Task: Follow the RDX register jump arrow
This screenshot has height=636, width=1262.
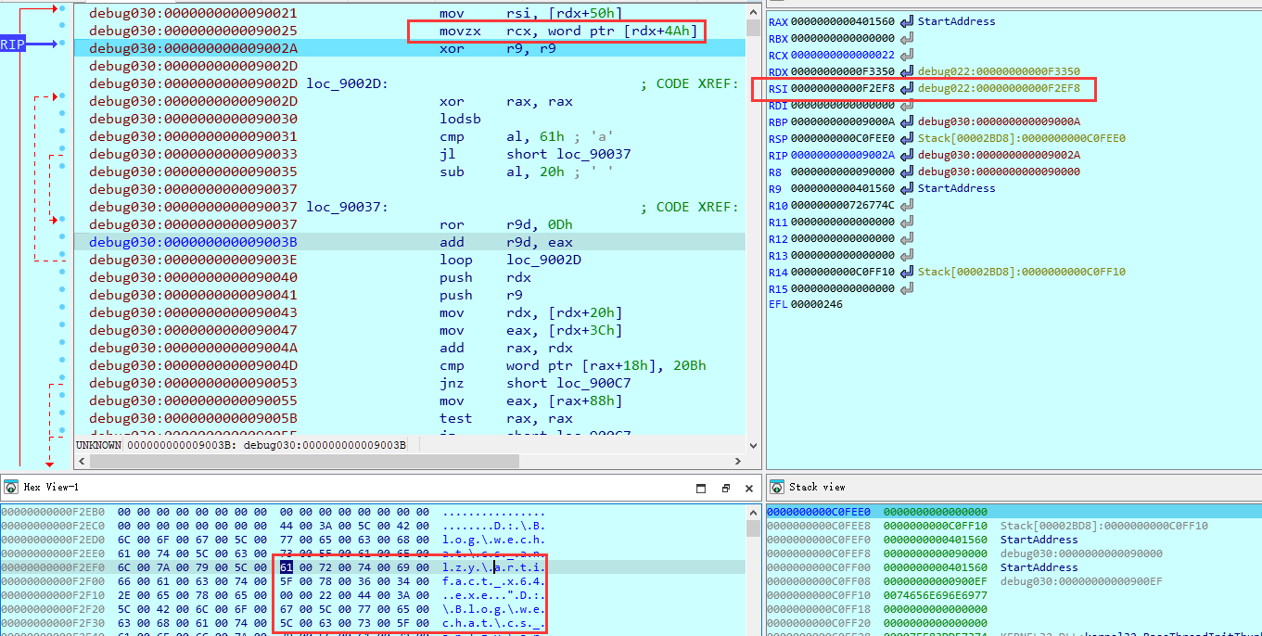Action: pyautogui.click(x=907, y=71)
